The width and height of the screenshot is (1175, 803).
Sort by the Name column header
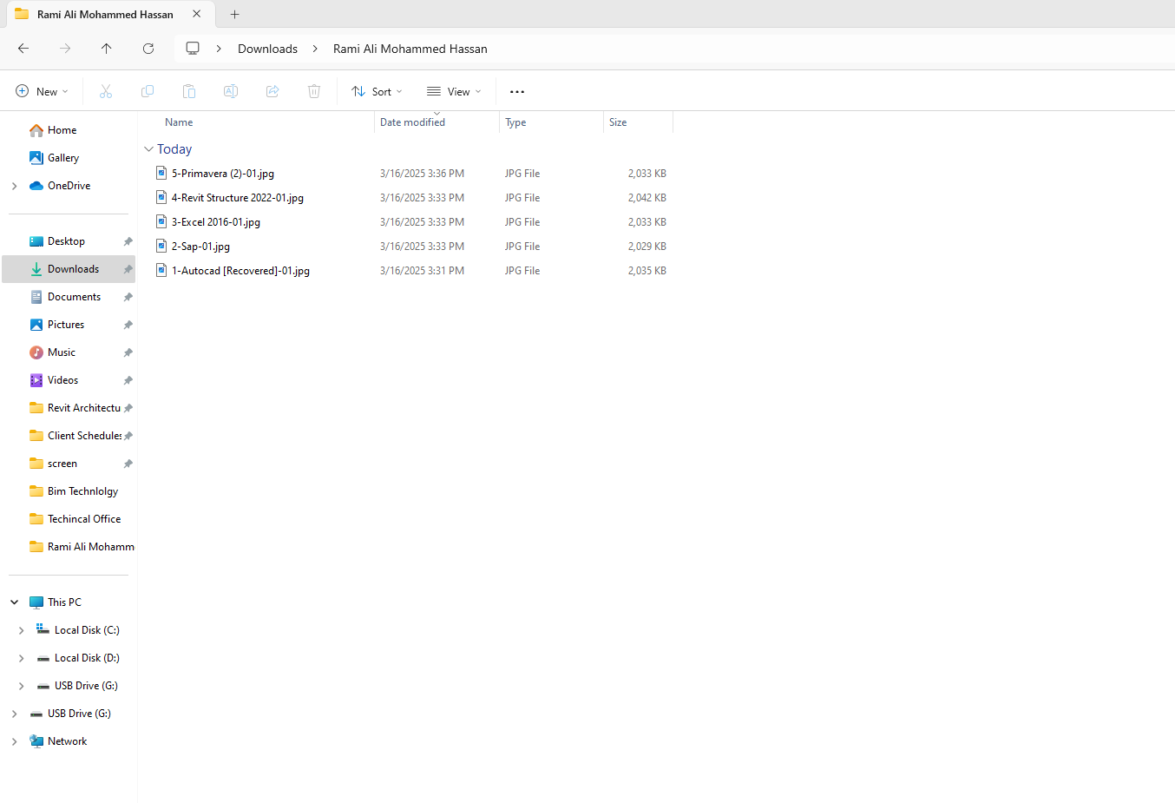[179, 122]
